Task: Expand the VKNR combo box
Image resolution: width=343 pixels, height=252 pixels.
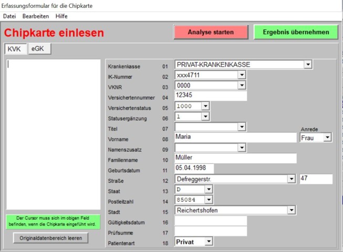Action: coord(242,86)
